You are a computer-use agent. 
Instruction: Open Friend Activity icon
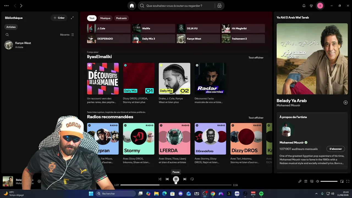point(311,6)
